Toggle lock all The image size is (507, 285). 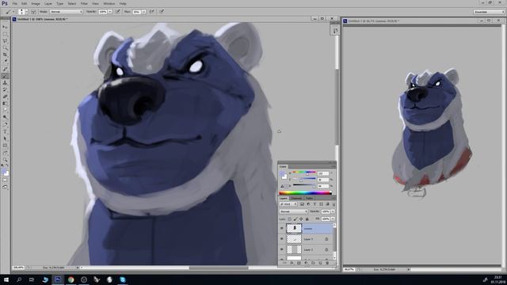307,218
